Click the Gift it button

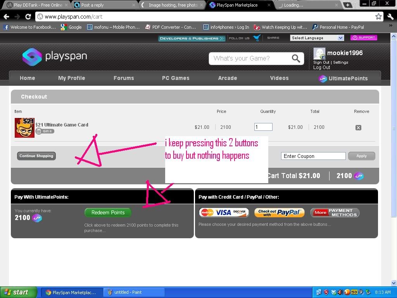(x=45, y=131)
